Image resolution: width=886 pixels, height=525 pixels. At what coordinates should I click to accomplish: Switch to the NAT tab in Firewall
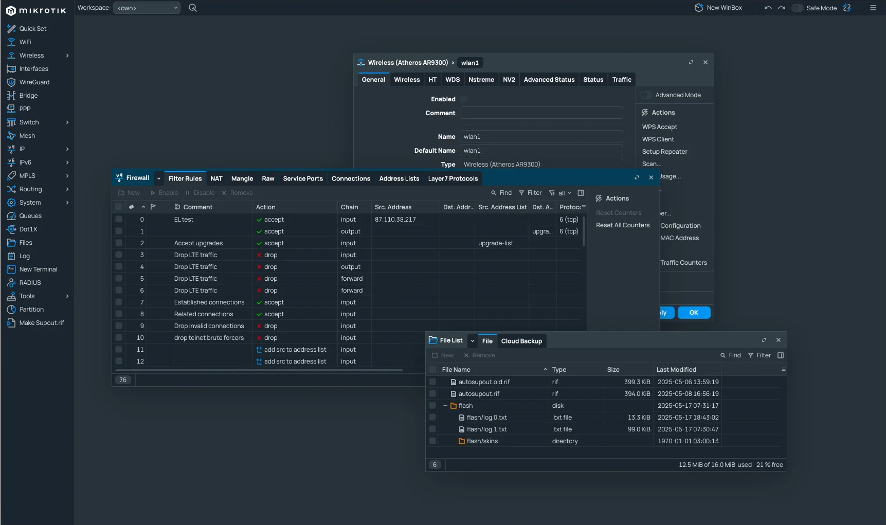(x=216, y=178)
